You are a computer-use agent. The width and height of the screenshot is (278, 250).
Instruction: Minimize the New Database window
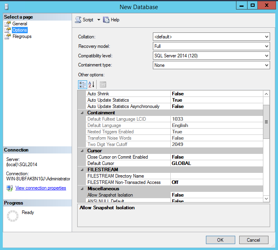click(x=242, y=6)
